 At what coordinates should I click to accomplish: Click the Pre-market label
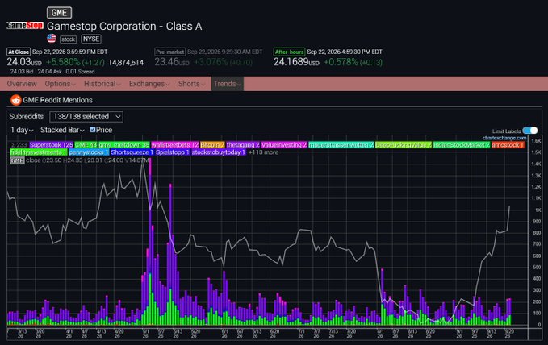pos(169,52)
